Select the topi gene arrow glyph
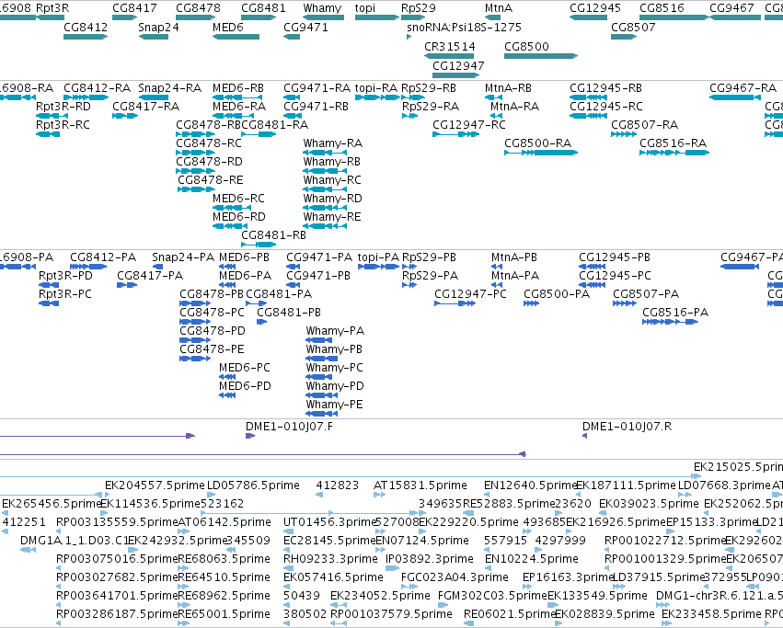The height and width of the screenshot is (628, 783). (377, 17)
